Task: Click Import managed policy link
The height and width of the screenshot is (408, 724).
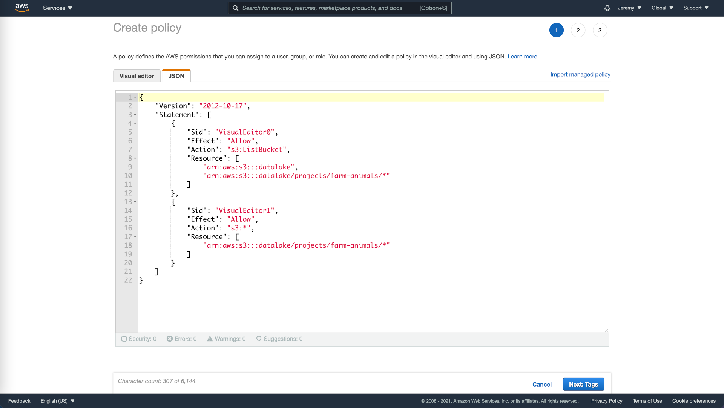Action: 580,74
